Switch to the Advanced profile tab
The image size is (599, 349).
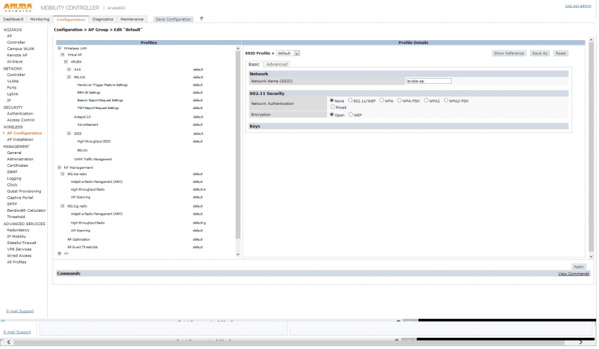pos(276,65)
